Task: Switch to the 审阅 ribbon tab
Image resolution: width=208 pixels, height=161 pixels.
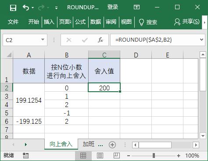Action: [x=111, y=22]
